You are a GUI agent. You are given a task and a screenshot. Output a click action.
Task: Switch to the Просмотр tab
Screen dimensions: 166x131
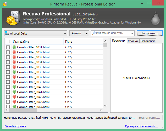coord(118,41)
